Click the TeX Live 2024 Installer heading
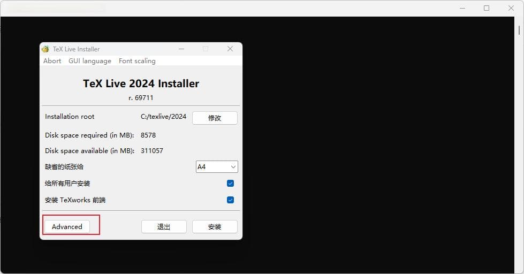This screenshot has height=274, width=524. pos(141,83)
